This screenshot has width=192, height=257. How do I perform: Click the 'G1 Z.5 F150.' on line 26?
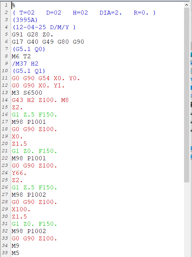pos(34,187)
